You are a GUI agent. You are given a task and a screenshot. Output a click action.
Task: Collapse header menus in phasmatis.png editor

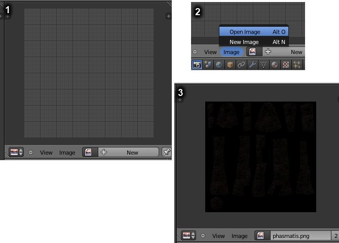tap(203, 235)
